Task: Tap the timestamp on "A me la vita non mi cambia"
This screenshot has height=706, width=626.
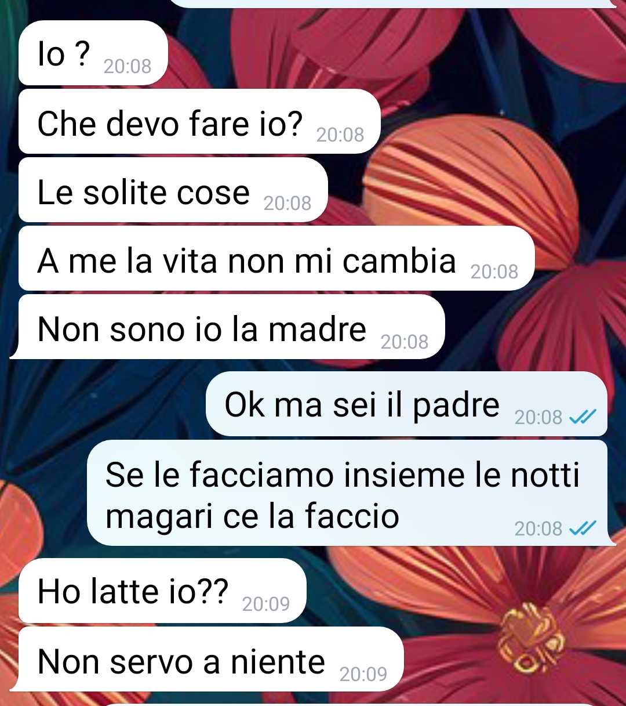Action: (494, 271)
